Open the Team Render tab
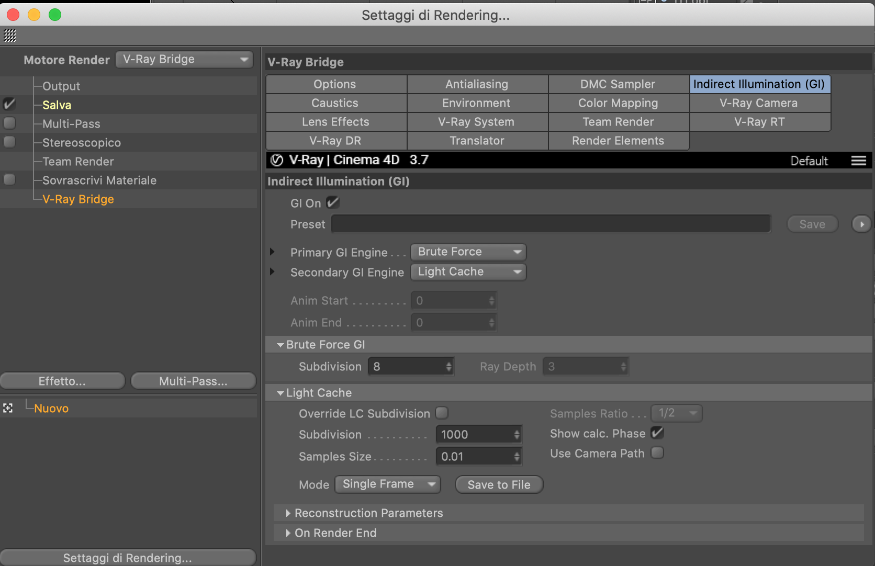This screenshot has height=566, width=875. [x=619, y=122]
